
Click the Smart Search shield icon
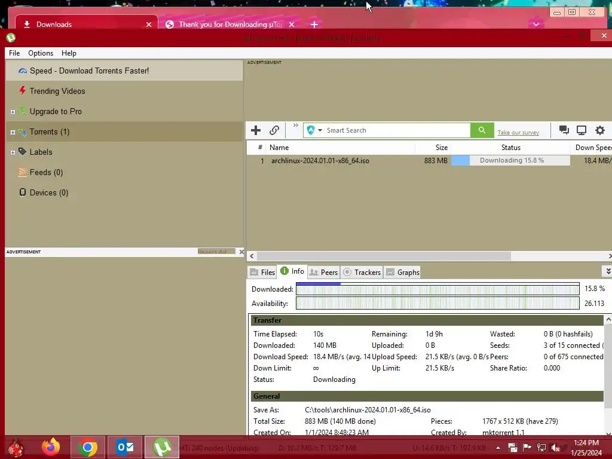[311, 130]
